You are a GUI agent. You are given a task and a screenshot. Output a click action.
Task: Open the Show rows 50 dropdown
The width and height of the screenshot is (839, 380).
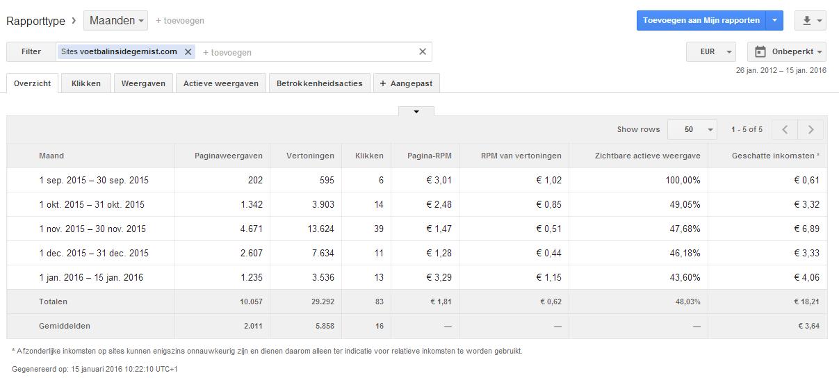pyautogui.click(x=692, y=129)
